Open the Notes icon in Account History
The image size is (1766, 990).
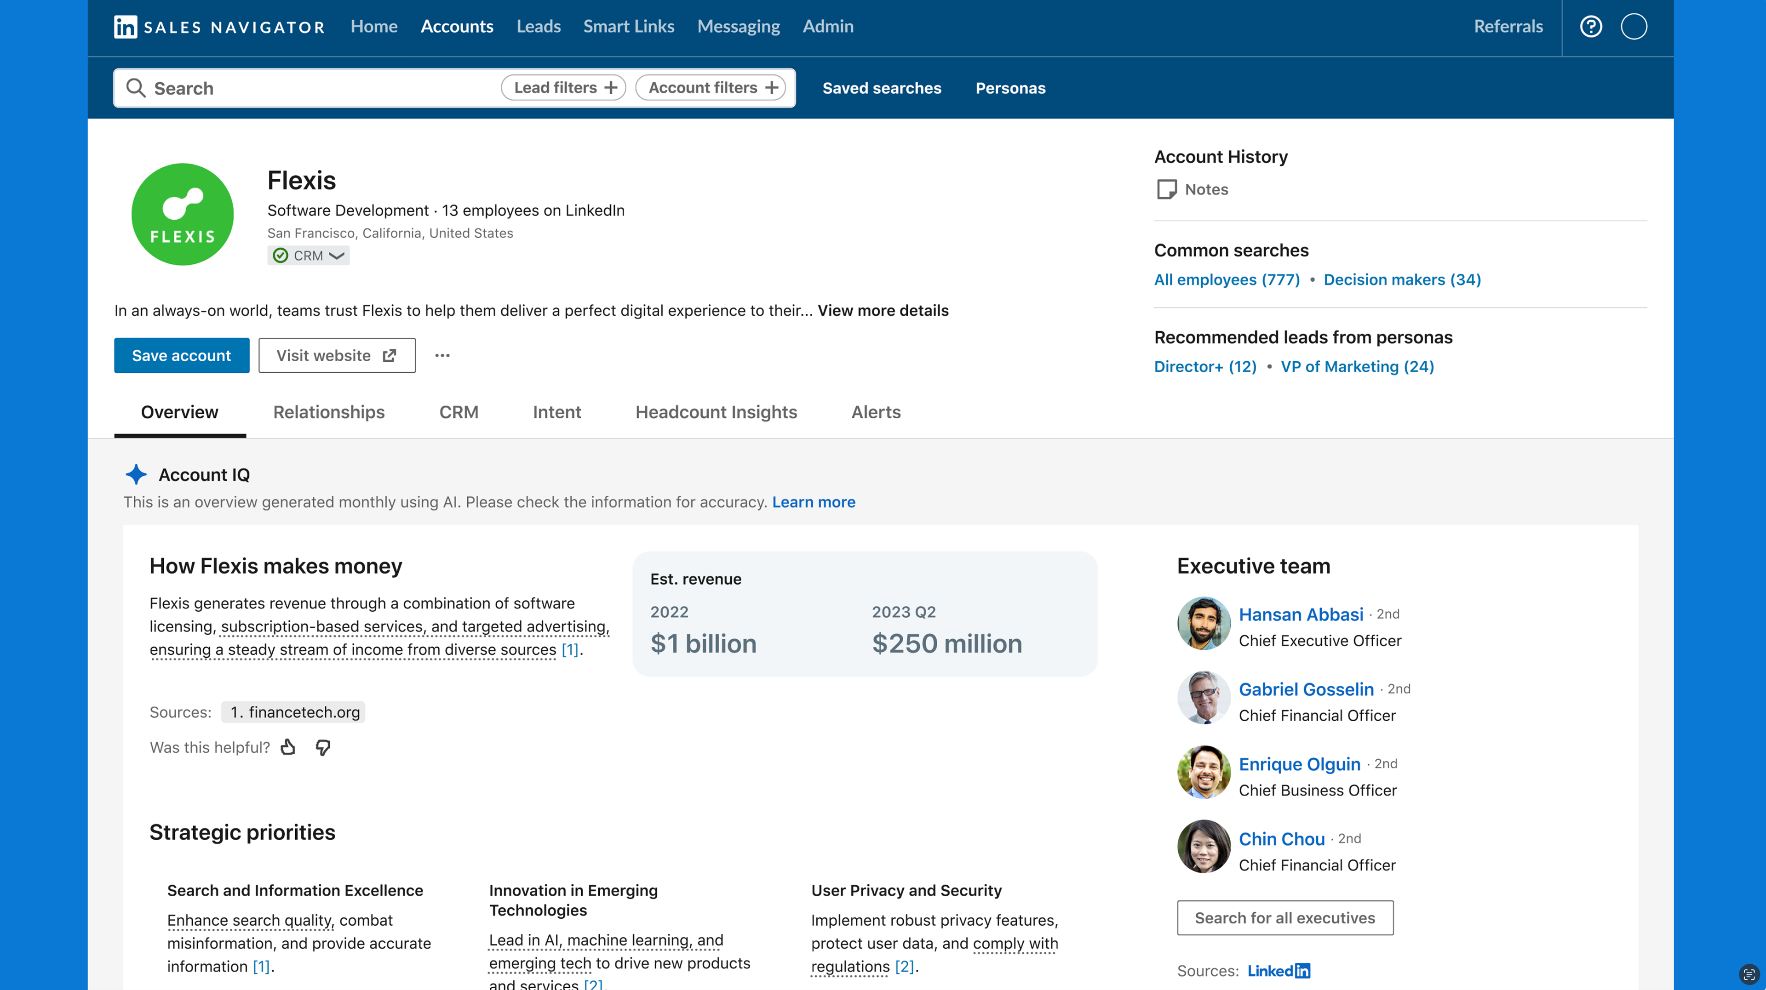click(x=1167, y=189)
